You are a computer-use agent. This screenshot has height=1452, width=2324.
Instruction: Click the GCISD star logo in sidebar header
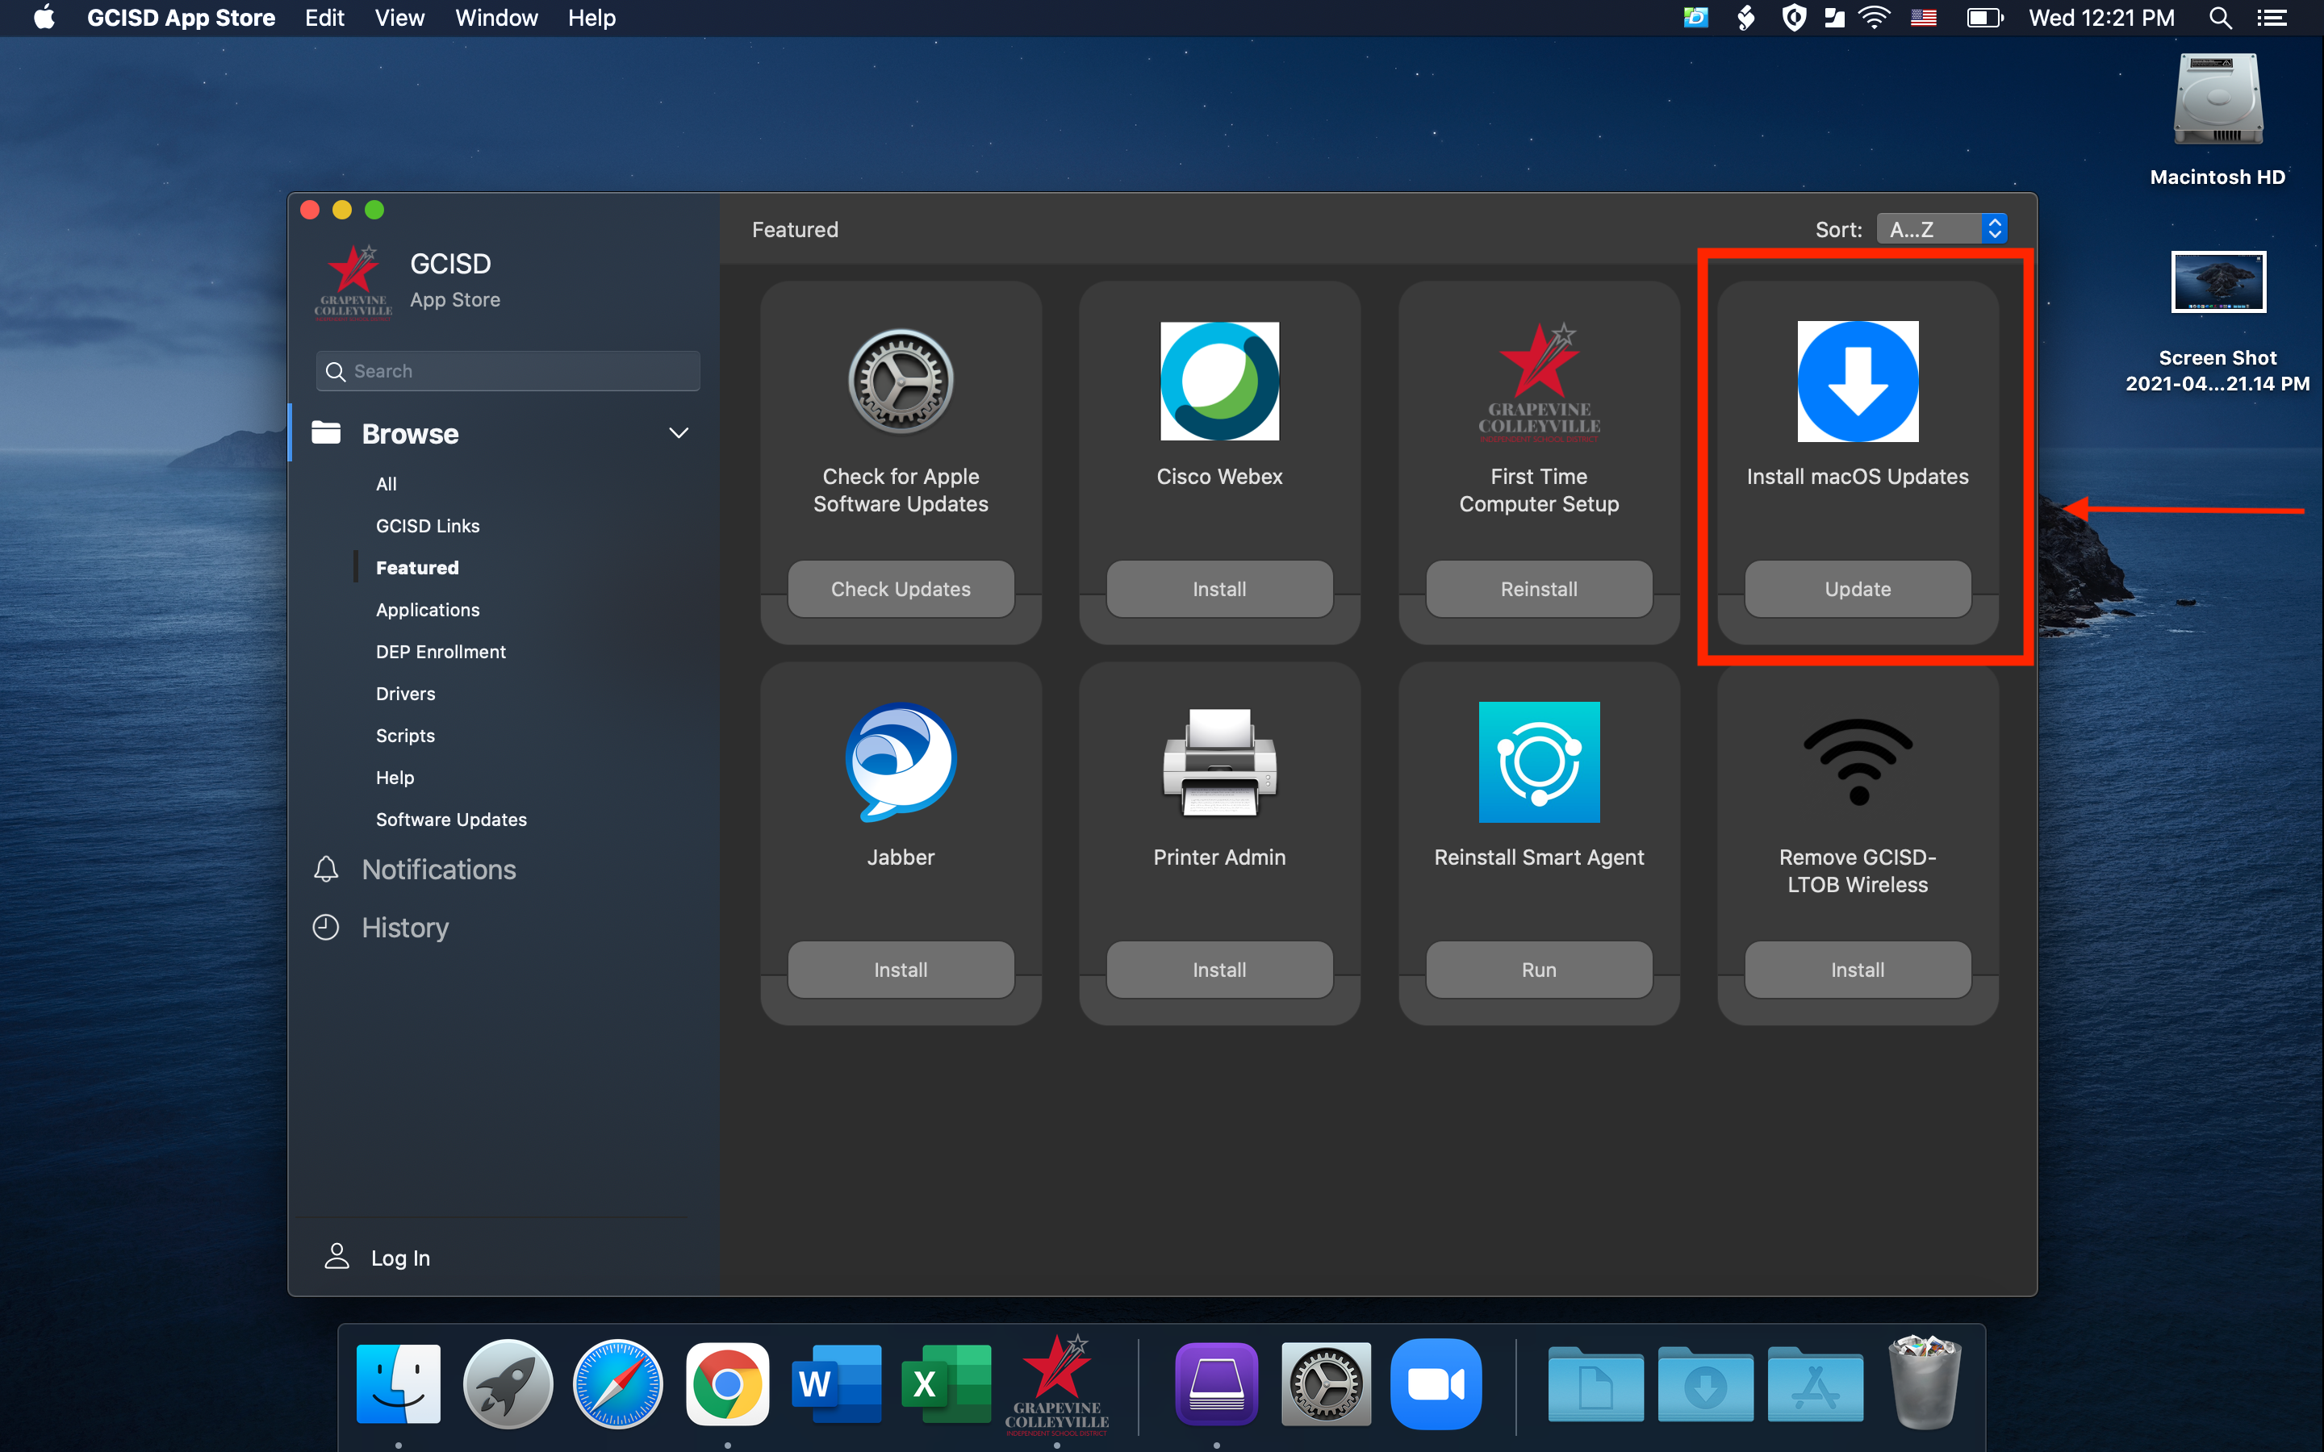click(x=353, y=281)
